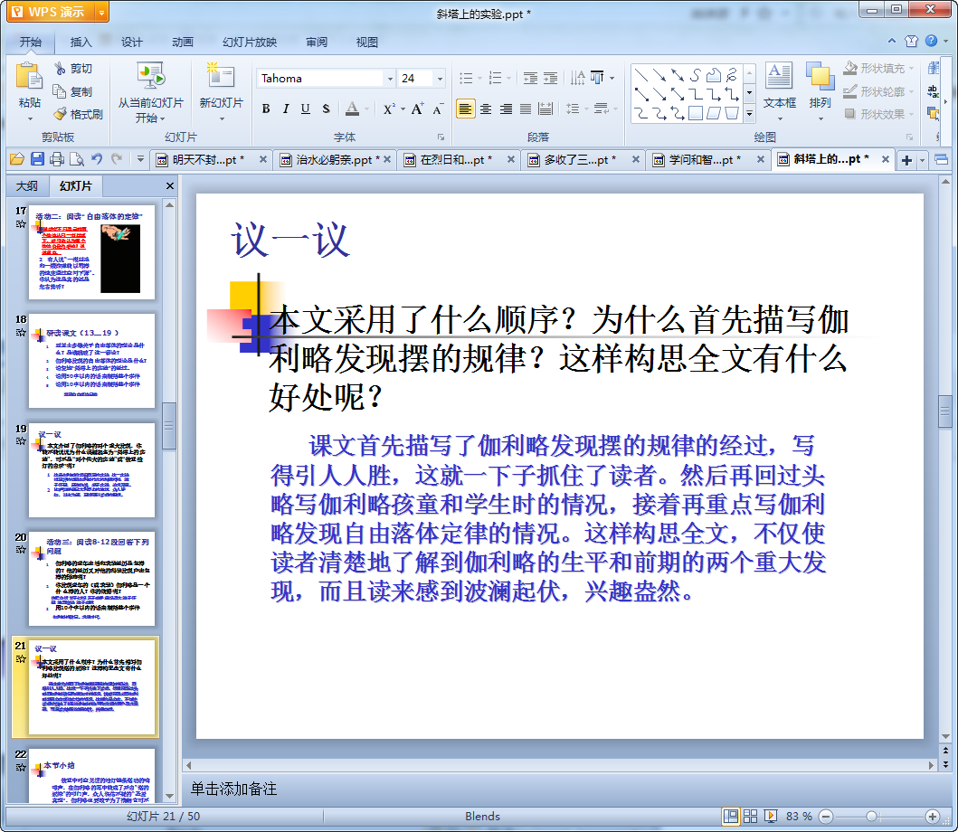Switch to slide sorter view icon

[750, 816]
